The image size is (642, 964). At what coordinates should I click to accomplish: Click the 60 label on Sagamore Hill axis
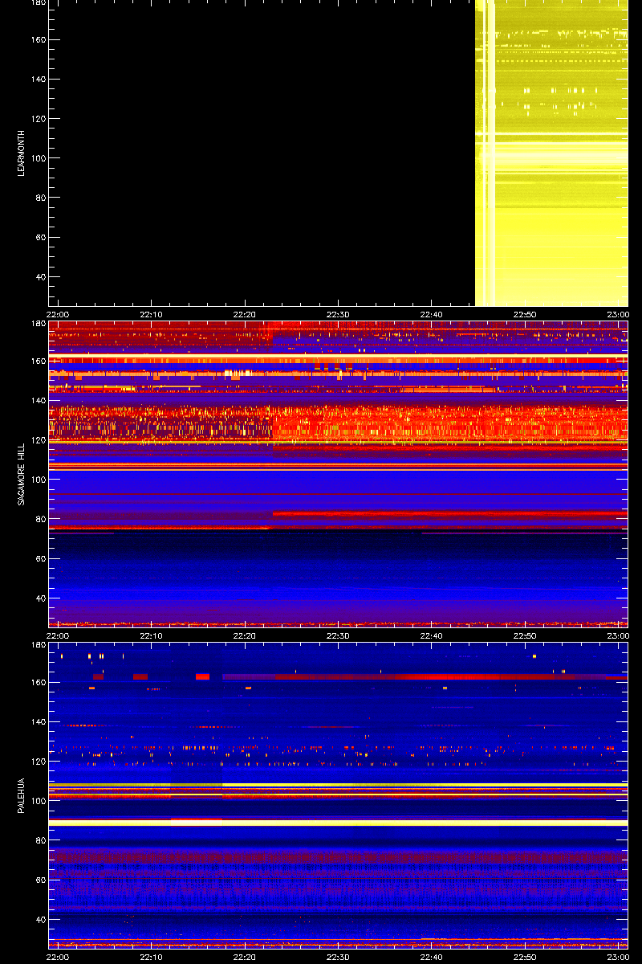click(40, 559)
